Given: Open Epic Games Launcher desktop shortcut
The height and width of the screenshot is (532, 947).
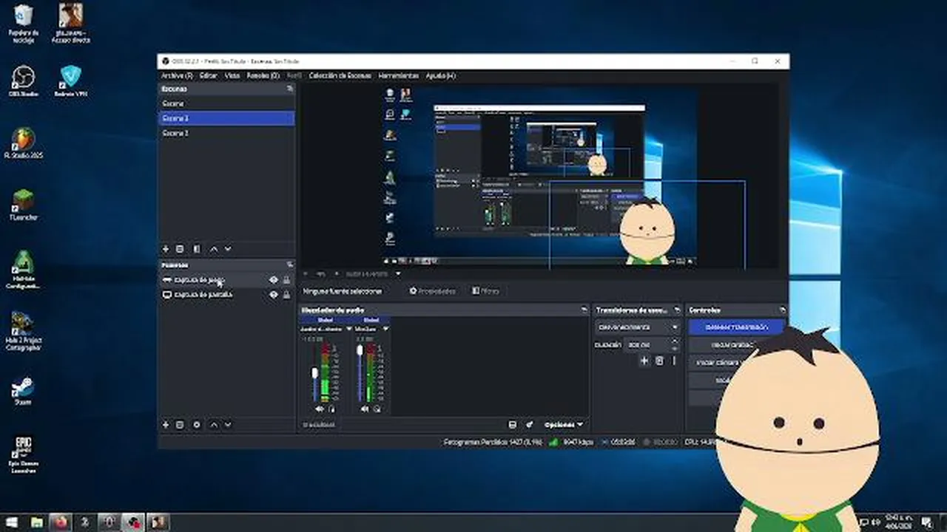Looking at the screenshot, I should click(24, 454).
